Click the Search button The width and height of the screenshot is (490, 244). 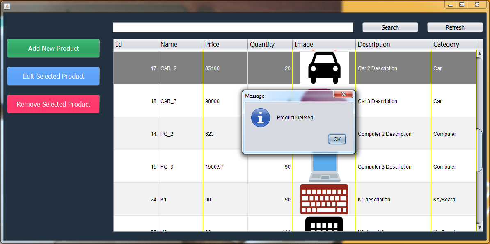tap(389, 27)
